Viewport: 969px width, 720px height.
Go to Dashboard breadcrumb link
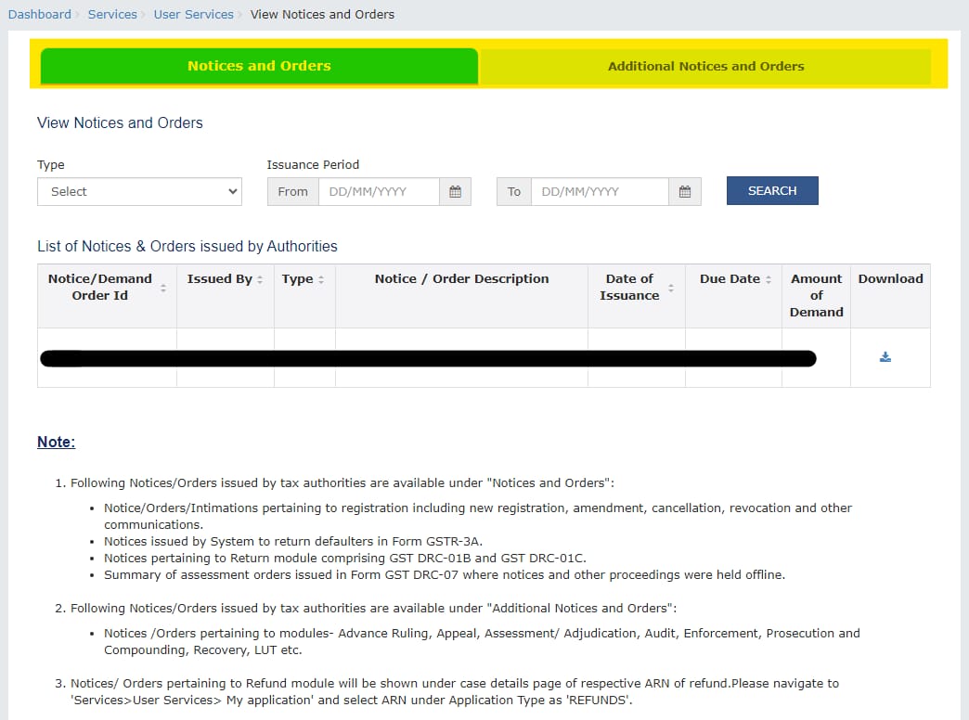point(40,14)
